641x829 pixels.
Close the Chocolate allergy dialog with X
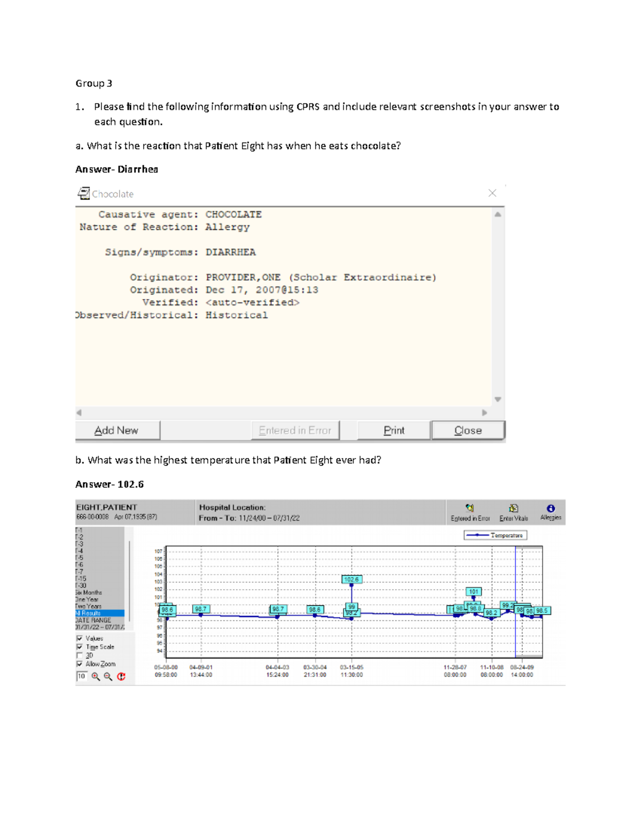click(x=492, y=193)
